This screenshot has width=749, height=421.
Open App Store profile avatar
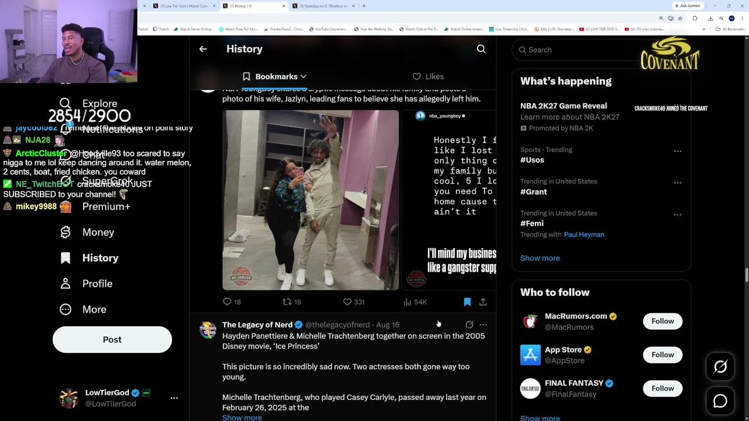[530, 355]
